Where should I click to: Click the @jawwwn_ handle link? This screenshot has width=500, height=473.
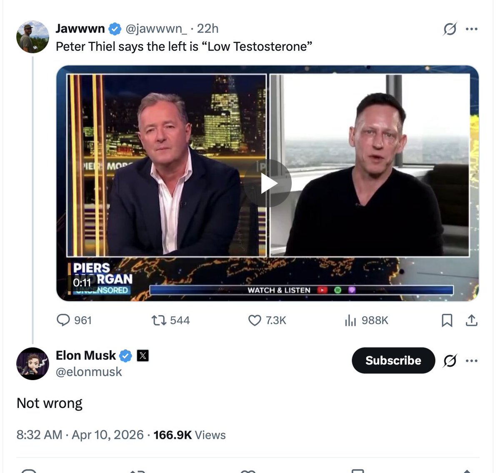pos(156,28)
